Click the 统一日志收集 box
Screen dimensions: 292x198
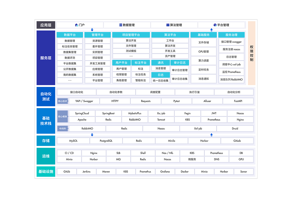(161, 81)
